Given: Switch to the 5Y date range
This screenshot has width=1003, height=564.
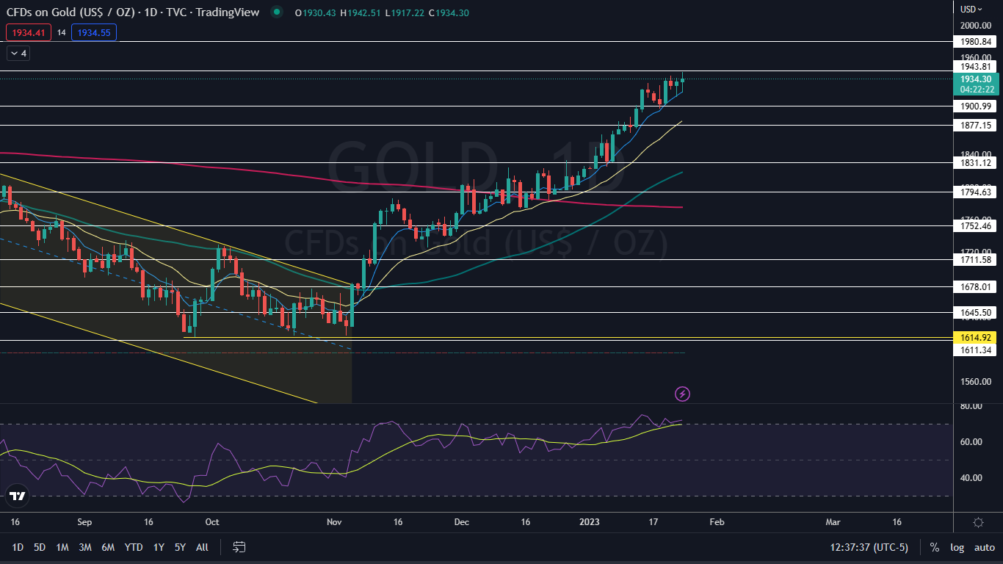Looking at the screenshot, I should [181, 547].
